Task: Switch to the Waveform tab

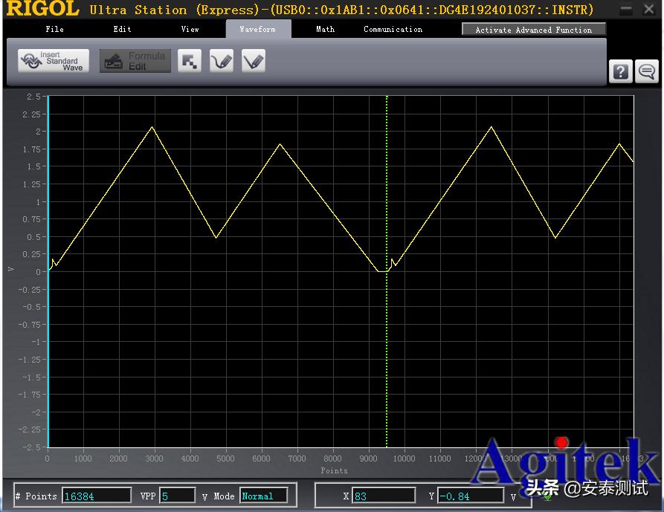Action: click(257, 30)
